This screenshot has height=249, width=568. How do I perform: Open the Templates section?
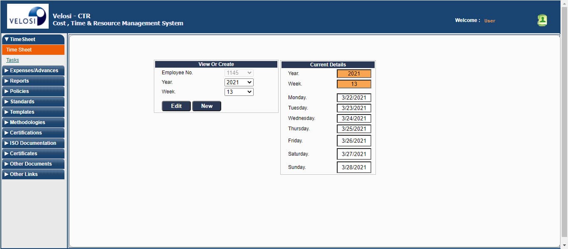[x=33, y=112]
